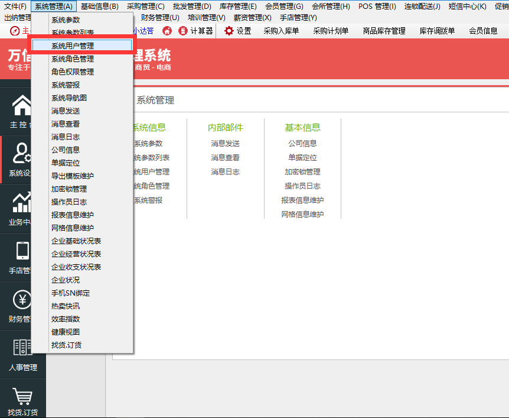Click the red settings gear icon
This screenshot has width=509, height=418.
229,31
